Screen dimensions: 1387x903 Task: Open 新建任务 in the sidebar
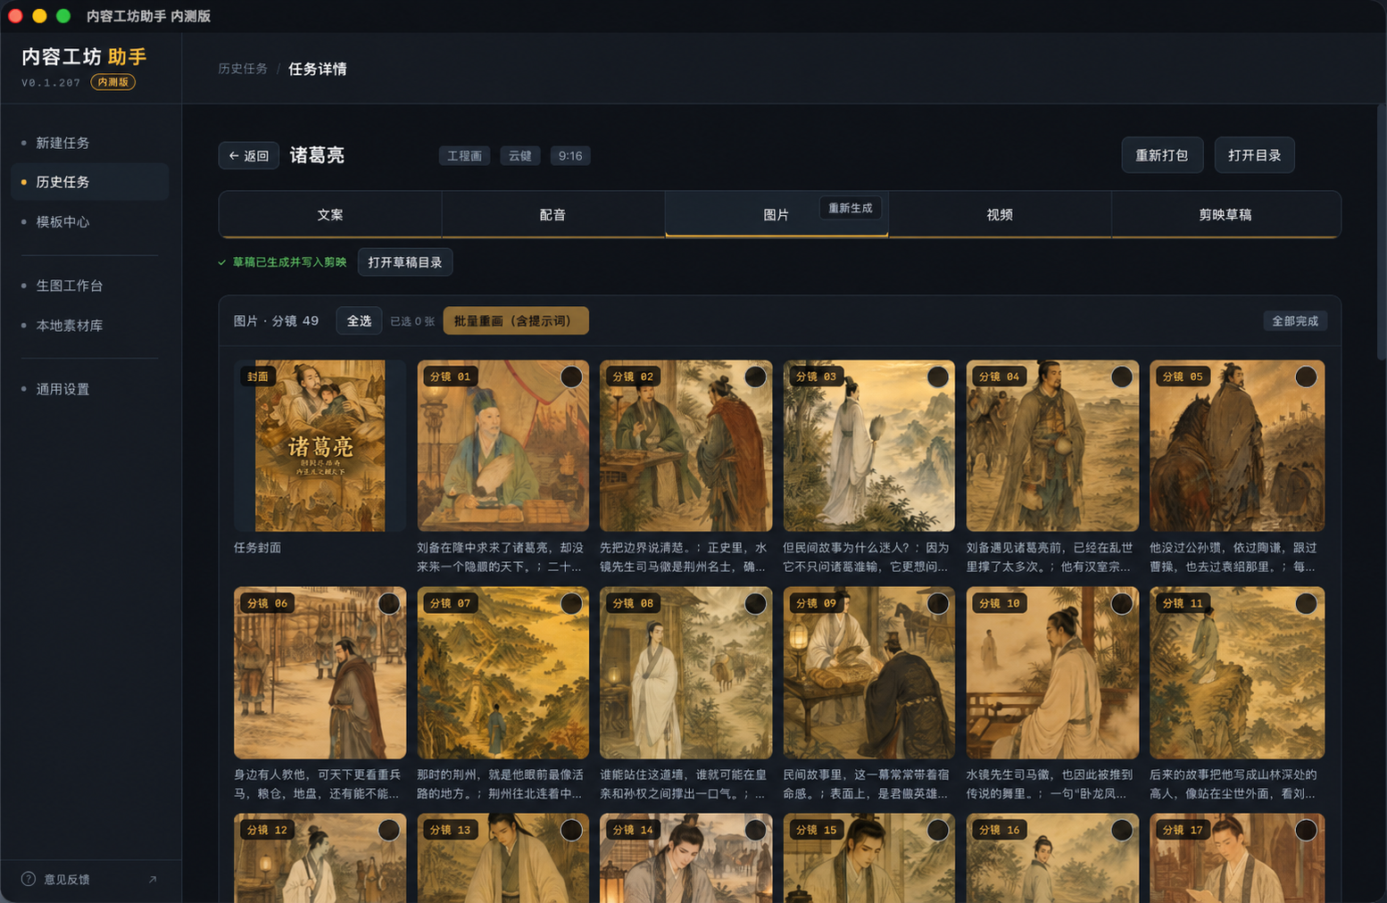(x=89, y=143)
